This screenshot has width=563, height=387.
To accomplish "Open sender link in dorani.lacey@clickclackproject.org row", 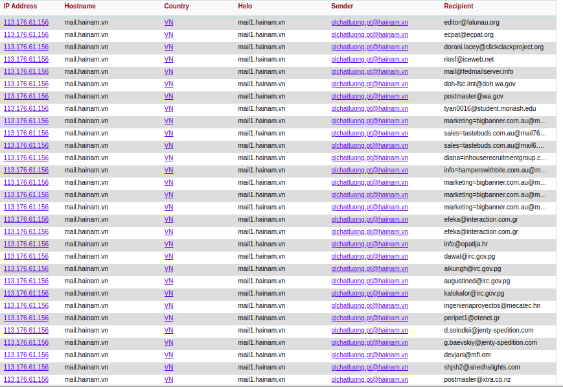I will [x=369, y=47].
